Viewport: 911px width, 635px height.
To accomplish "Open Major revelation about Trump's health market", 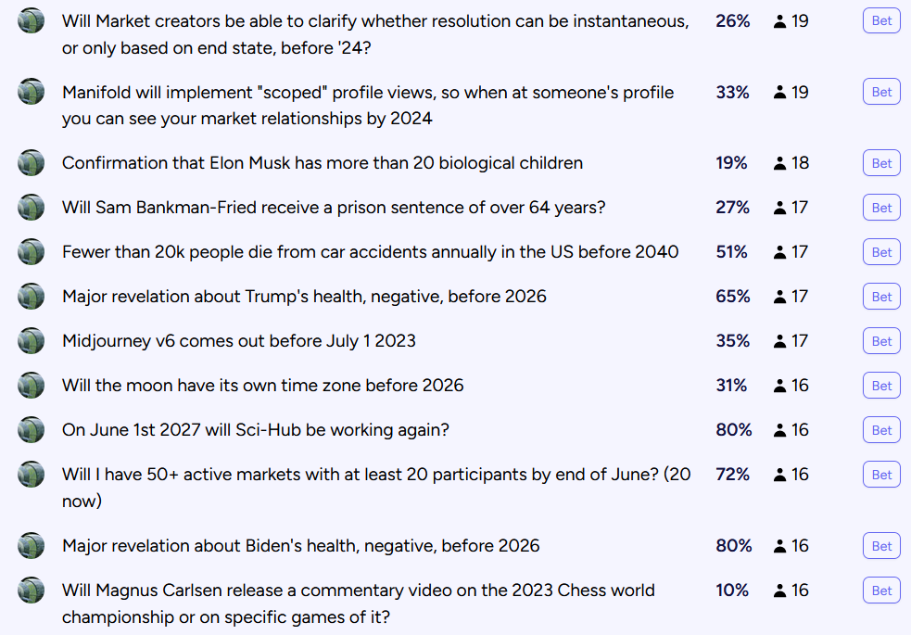I will tap(304, 297).
